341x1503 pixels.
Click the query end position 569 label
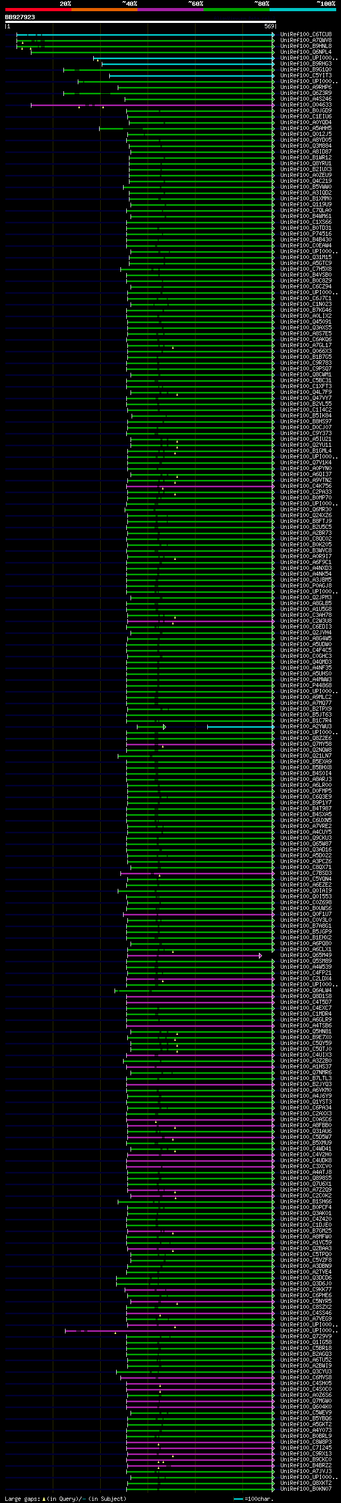(x=269, y=26)
